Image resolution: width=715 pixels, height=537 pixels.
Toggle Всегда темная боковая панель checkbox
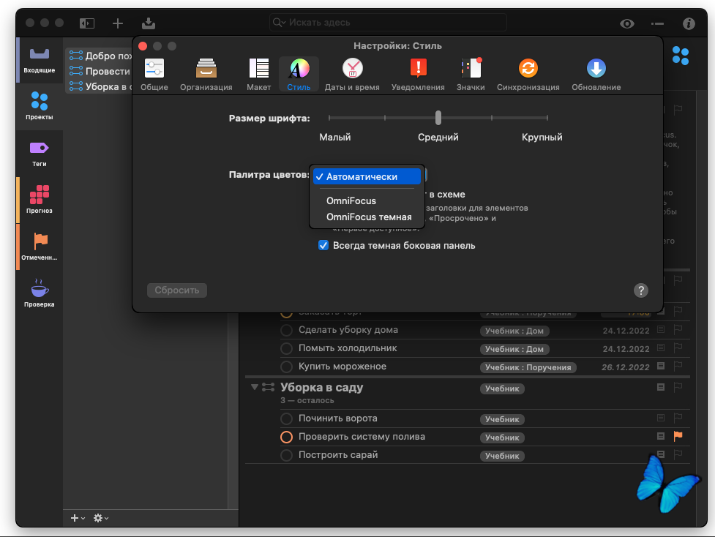[x=323, y=245]
